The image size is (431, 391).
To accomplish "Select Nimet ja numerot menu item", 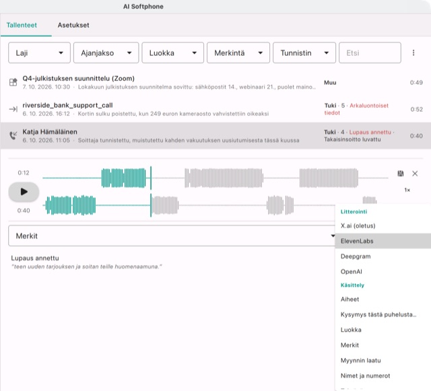I will pos(383,376).
